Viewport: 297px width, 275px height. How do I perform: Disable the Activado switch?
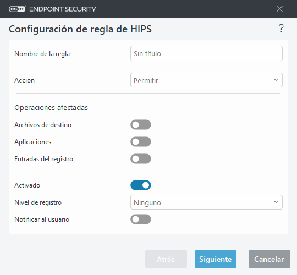[x=141, y=185]
